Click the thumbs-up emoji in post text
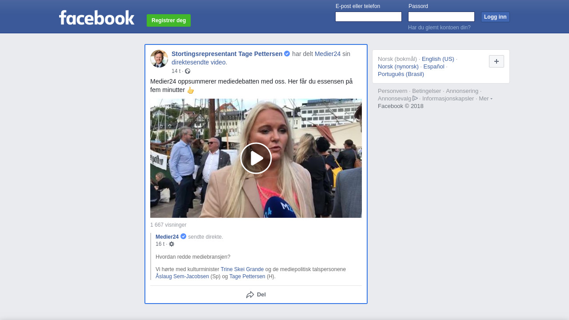The width and height of the screenshot is (569, 320). click(x=190, y=90)
